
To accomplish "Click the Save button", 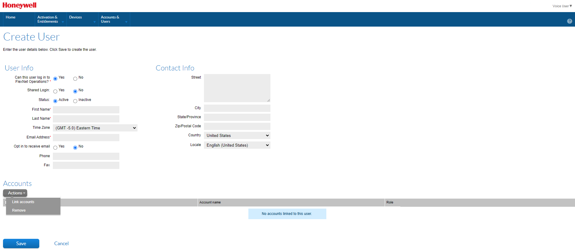I will 21,243.
